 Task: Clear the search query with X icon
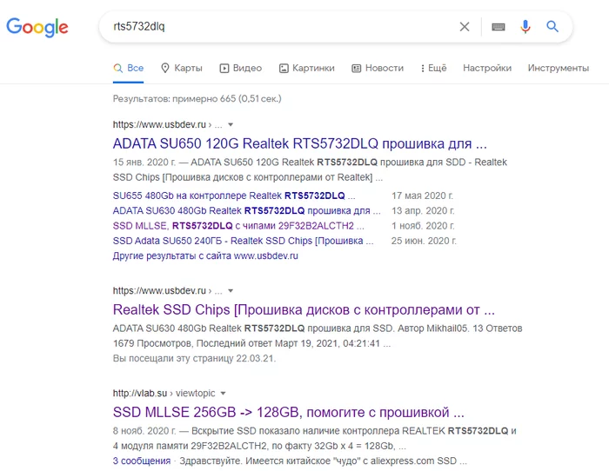point(465,27)
